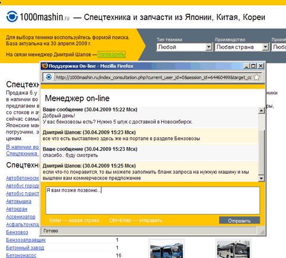Close the Поддержка On-line Firefox window
The width and height of the screenshot is (286, 258).
(x=260, y=66)
